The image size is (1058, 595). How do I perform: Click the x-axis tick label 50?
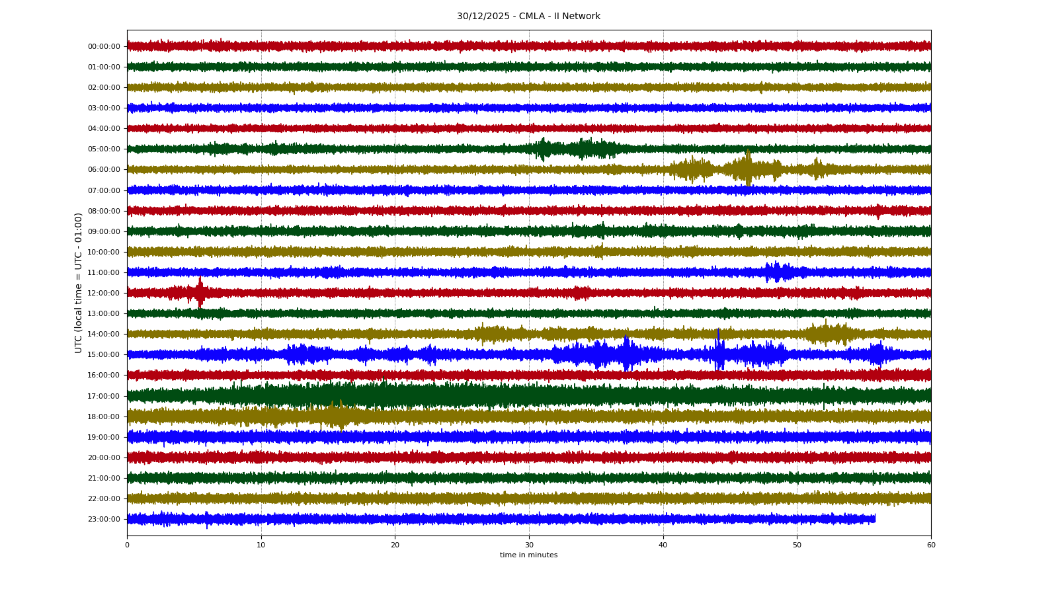[797, 545]
